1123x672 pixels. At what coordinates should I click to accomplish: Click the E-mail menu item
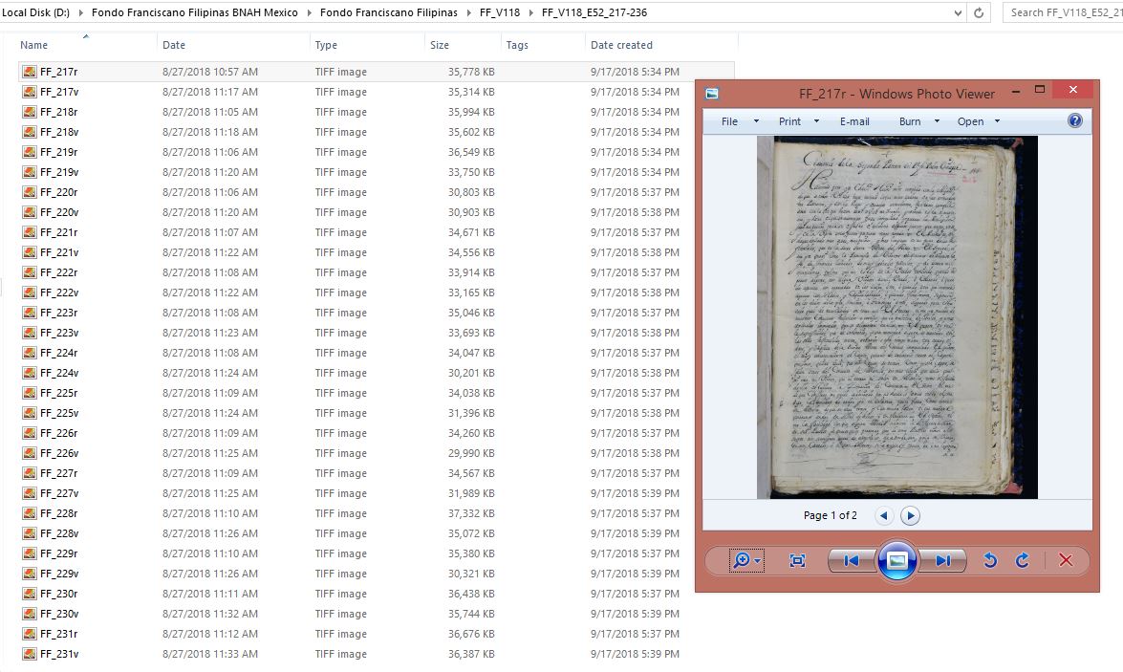854,121
